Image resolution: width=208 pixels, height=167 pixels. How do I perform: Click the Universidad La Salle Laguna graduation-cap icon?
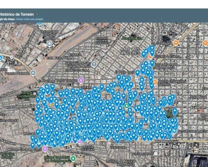click(49, 43)
